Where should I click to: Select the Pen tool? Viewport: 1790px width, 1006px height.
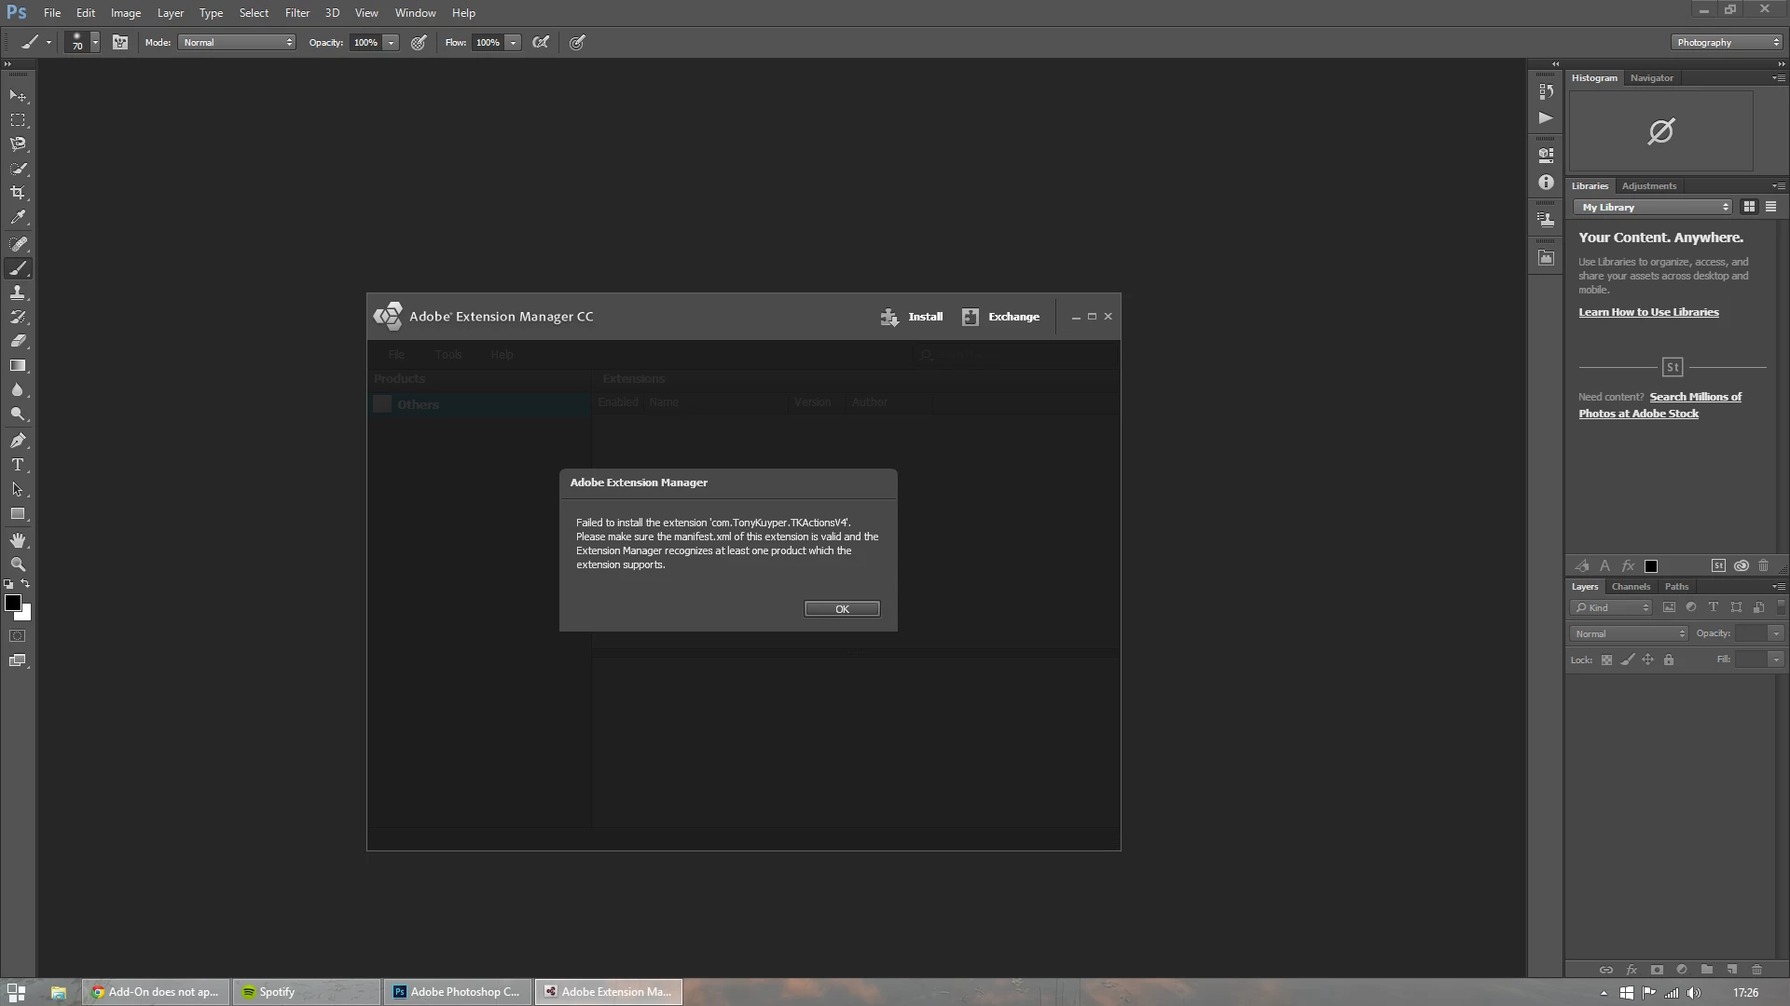pos(18,441)
